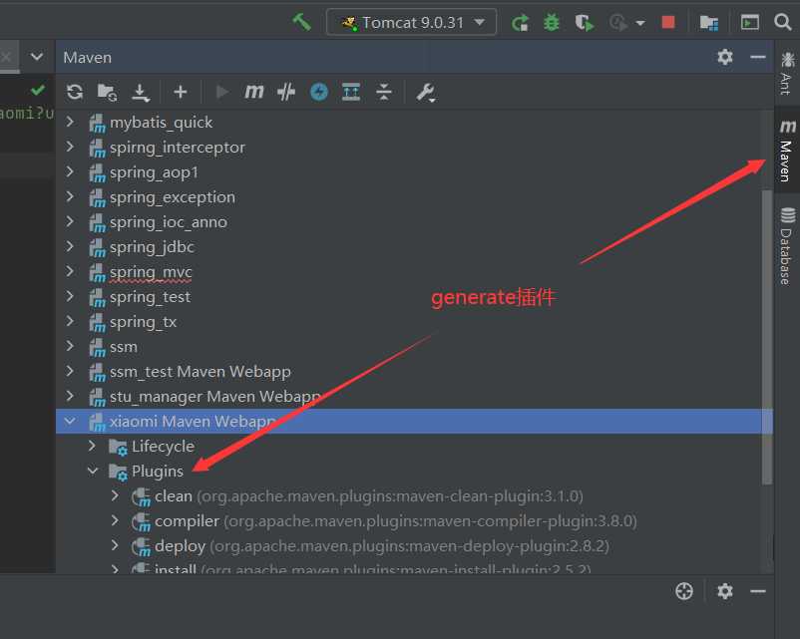Open the bottom panel settings gear

(725, 591)
